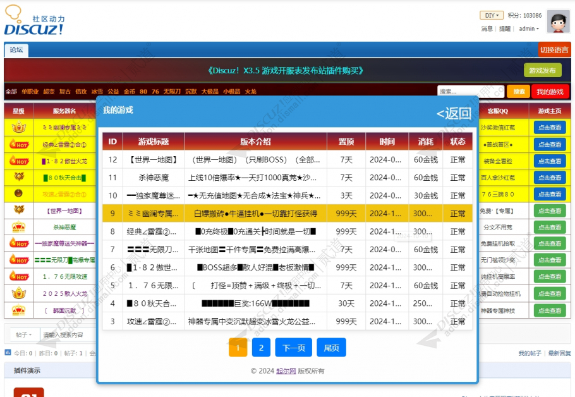The width and height of the screenshot is (575, 397).
Task: Click the statistics chart icon near 今日
Action: 8,353
